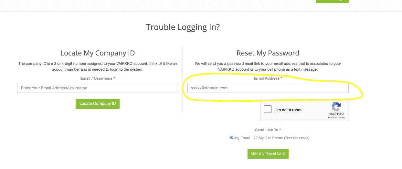The width and height of the screenshot is (402, 169).
Task: Click the partially visible green button at top
Action: click(x=332, y=1)
